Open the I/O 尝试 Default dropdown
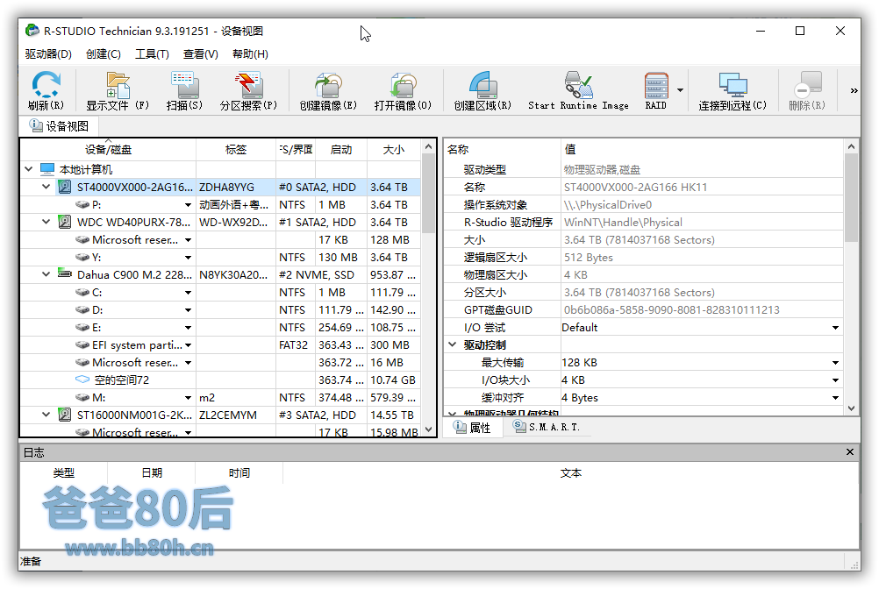The image size is (879, 589). point(835,328)
